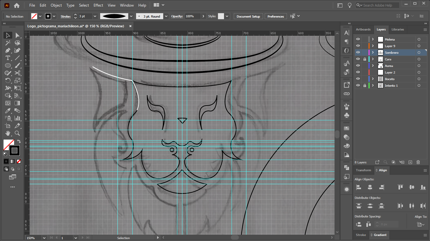This screenshot has height=241, width=430.
Task: Open the Effect menu
Action: click(98, 5)
